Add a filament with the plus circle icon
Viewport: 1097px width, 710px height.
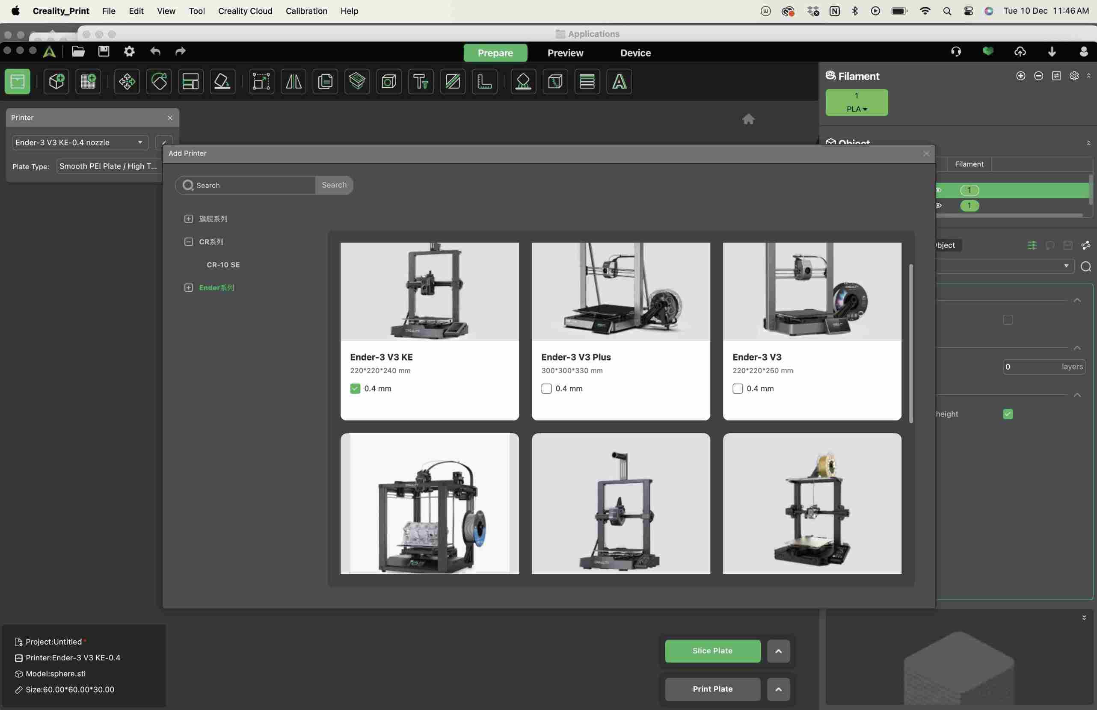click(1020, 76)
